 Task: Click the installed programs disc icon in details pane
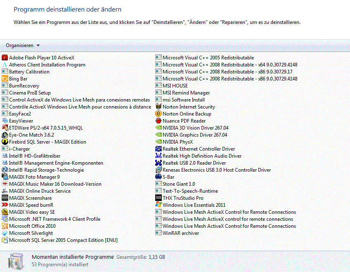coord(16,261)
